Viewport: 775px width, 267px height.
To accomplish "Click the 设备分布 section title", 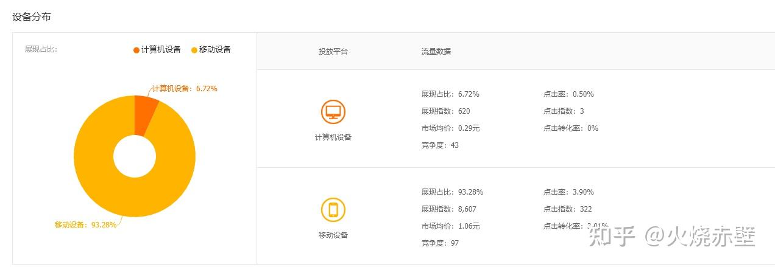I will pyautogui.click(x=32, y=17).
